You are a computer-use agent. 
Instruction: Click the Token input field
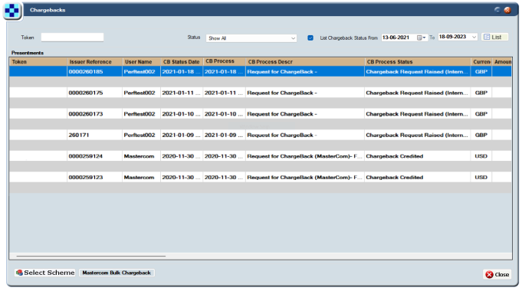(72, 38)
